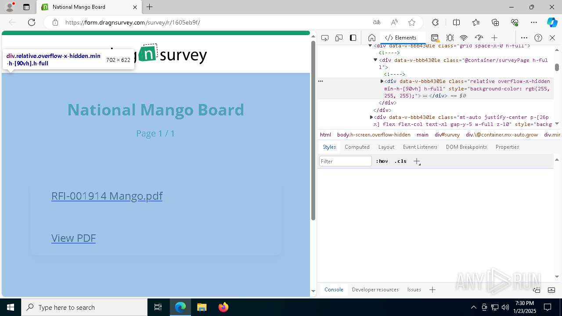
Task: Toggle Split screen icon
Action: (x=456, y=22)
